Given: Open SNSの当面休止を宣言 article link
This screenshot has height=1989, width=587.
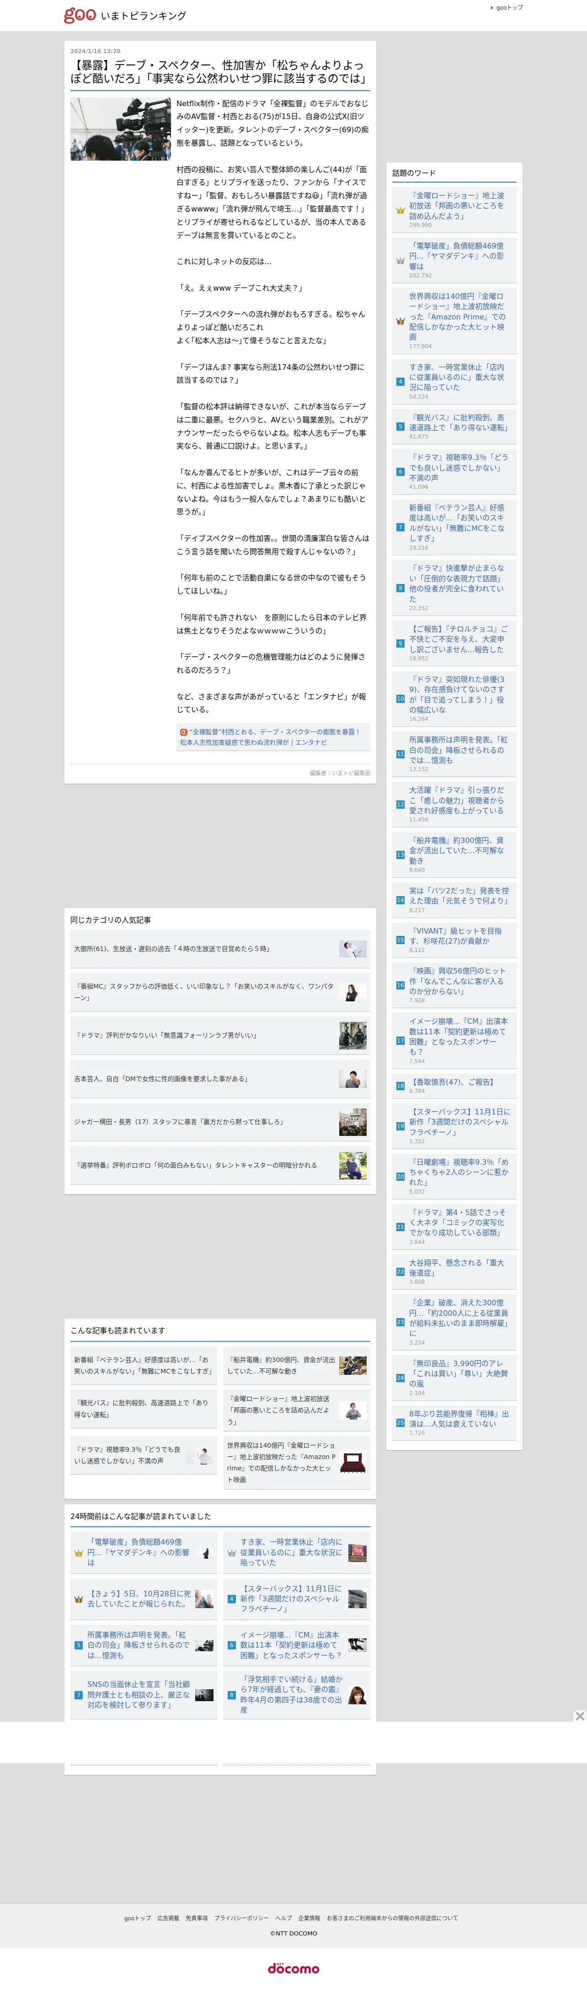Looking at the screenshot, I should 139,1695.
